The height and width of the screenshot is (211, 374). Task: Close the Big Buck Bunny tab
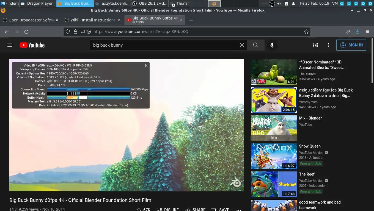click(181, 20)
